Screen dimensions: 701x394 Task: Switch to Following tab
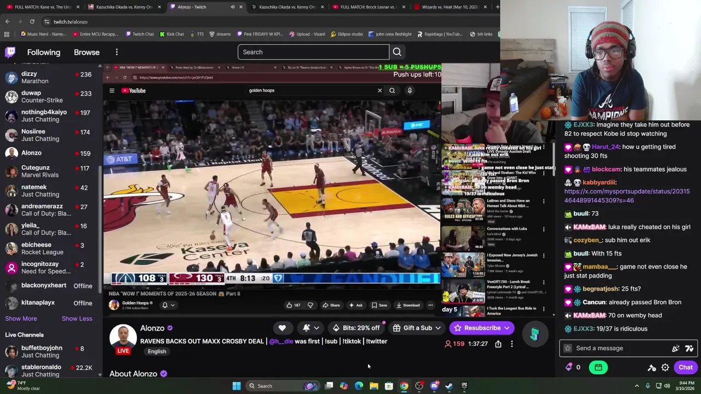tap(44, 52)
